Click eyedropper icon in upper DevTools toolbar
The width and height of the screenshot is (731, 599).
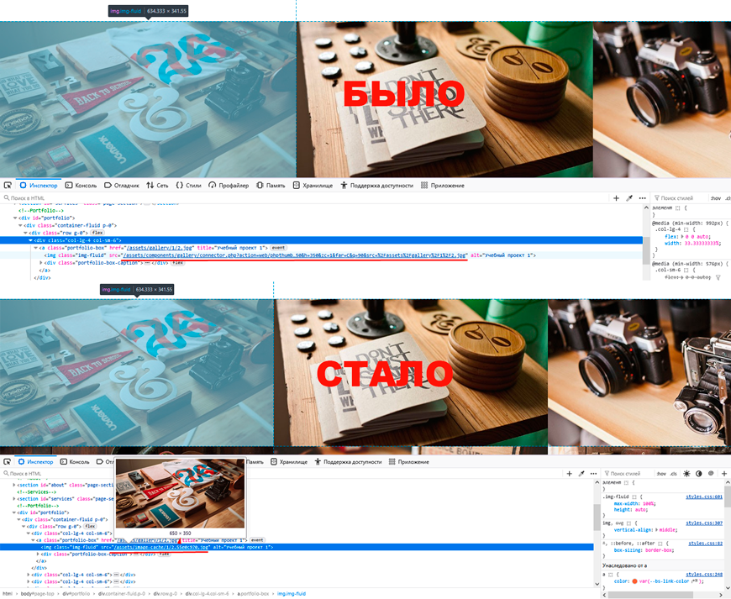(x=629, y=198)
